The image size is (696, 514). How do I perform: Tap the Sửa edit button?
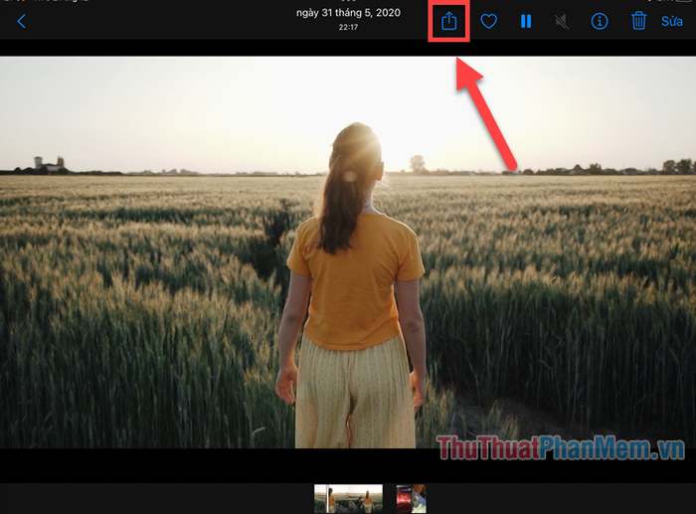671,21
